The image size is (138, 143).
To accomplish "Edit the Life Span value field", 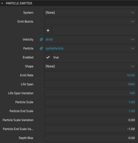I will pyautogui.click(x=90, y=84).
